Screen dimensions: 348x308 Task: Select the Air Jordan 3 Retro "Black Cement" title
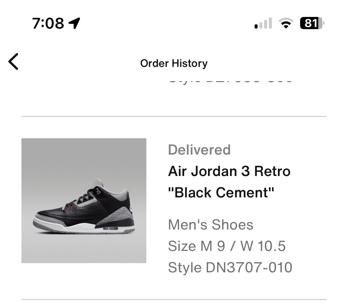(x=229, y=181)
